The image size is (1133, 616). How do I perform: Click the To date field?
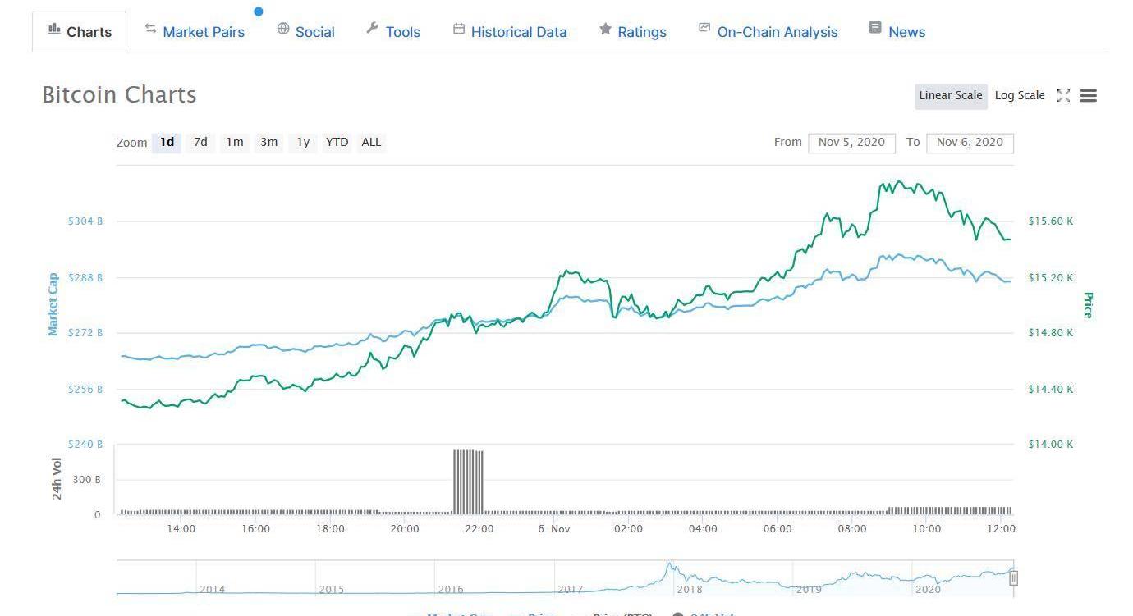(x=970, y=143)
